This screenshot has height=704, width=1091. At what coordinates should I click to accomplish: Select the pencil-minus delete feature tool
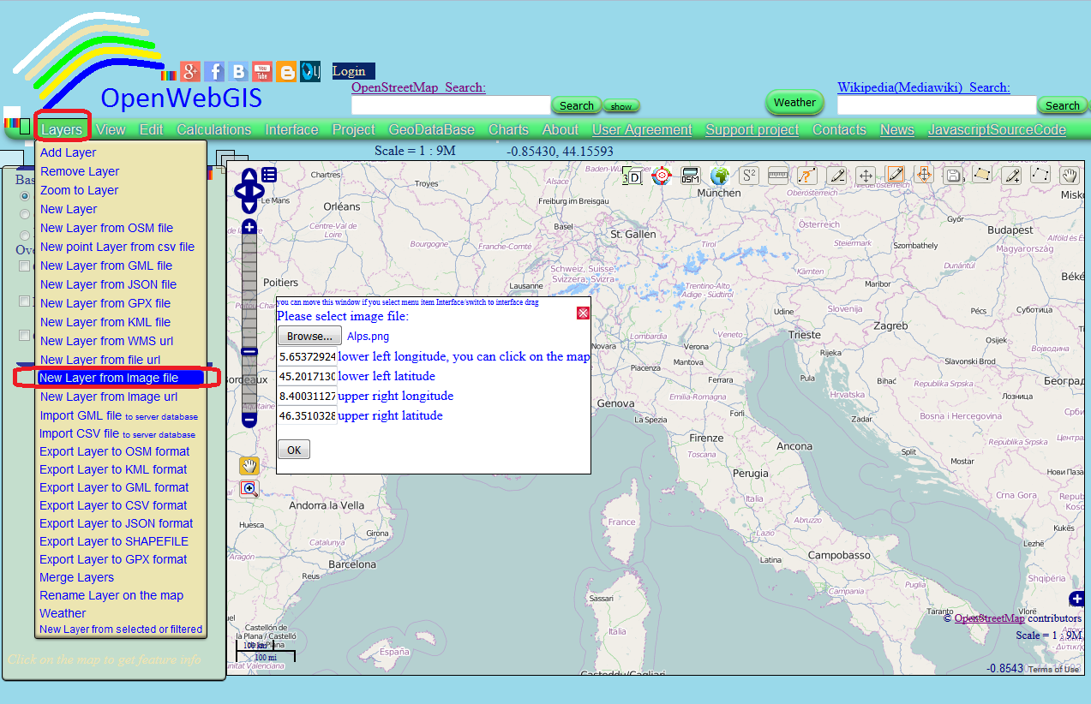[x=837, y=176]
